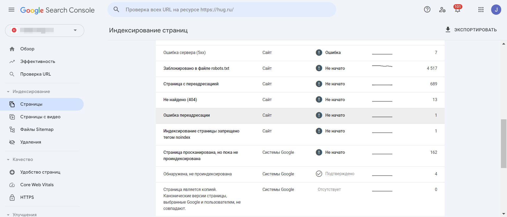The height and width of the screenshot is (217, 507).
Task: Click the magnifier icon in search bar
Action: click(116, 10)
